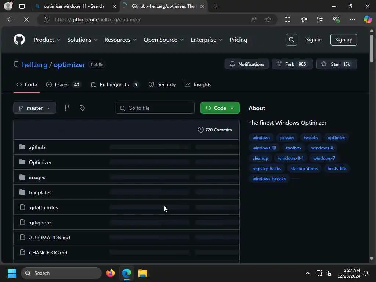The image size is (376, 282).
Task: Open the templates folder
Action: (x=40, y=192)
